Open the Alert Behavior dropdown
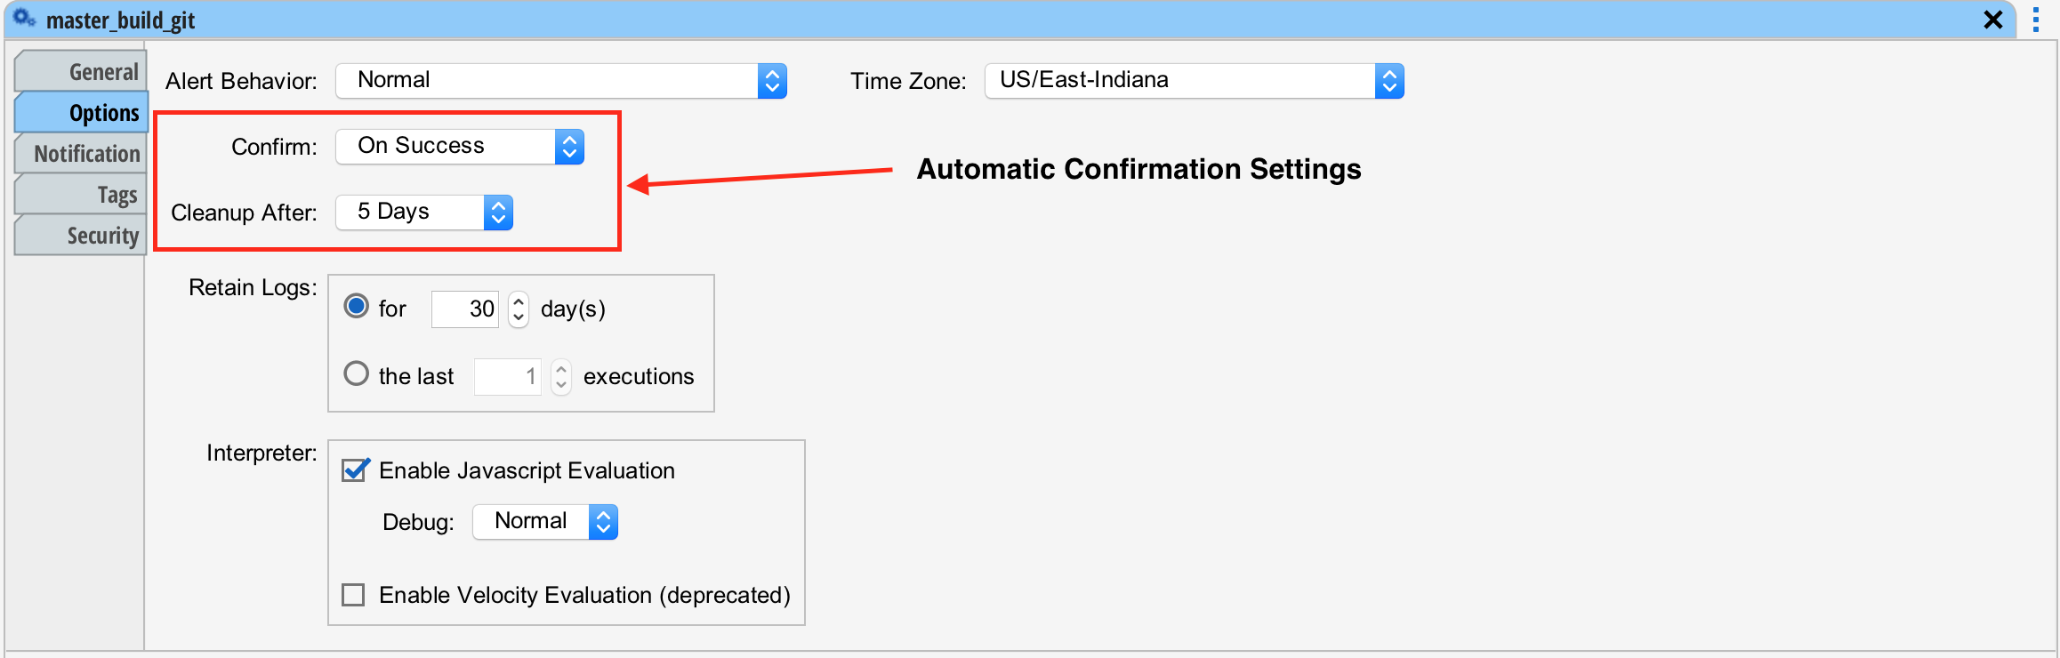 (x=561, y=81)
